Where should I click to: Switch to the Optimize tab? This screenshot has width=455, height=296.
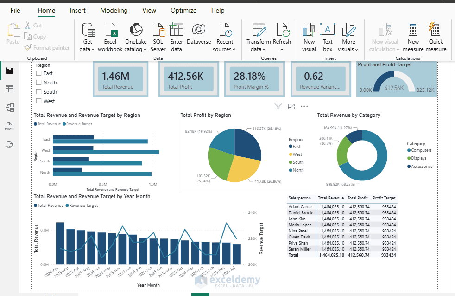(183, 11)
